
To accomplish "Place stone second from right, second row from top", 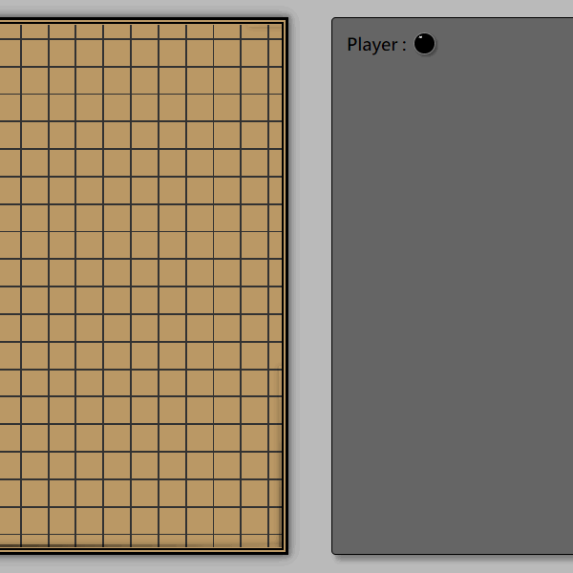I will pyautogui.click(x=241, y=67).
